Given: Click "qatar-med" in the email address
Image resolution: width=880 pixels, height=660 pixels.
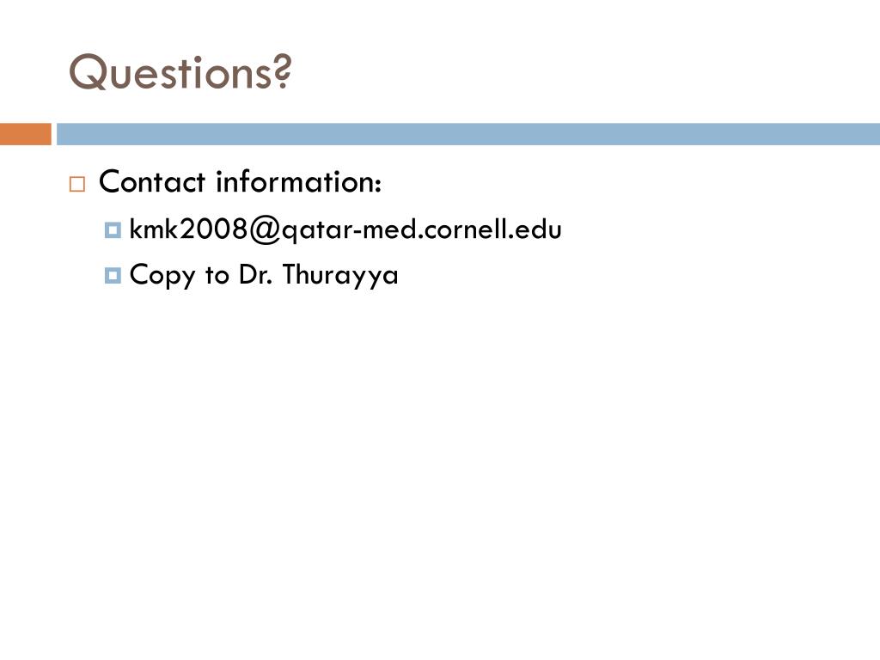Looking at the screenshot, I should tap(347, 230).
